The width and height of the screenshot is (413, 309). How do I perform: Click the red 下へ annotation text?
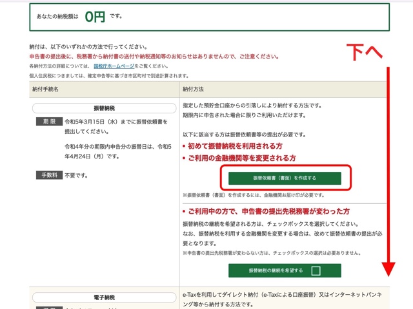click(365, 52)
